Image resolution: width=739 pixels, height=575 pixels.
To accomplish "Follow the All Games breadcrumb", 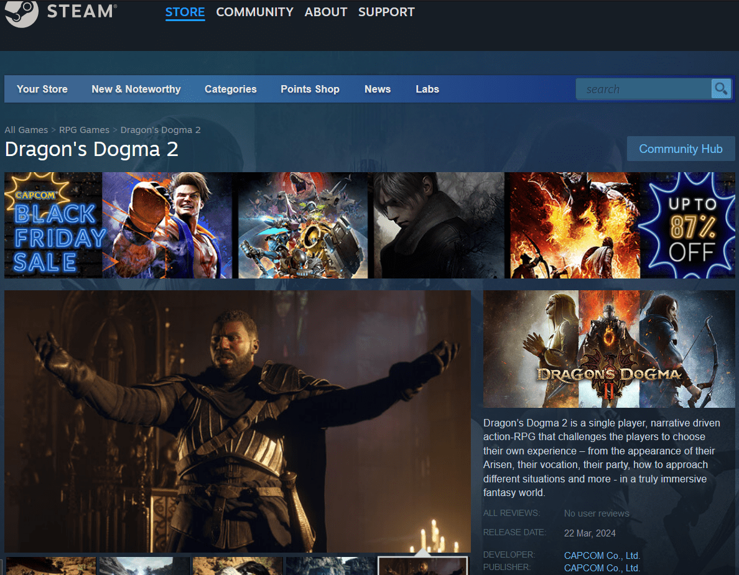I will point(26,130).
